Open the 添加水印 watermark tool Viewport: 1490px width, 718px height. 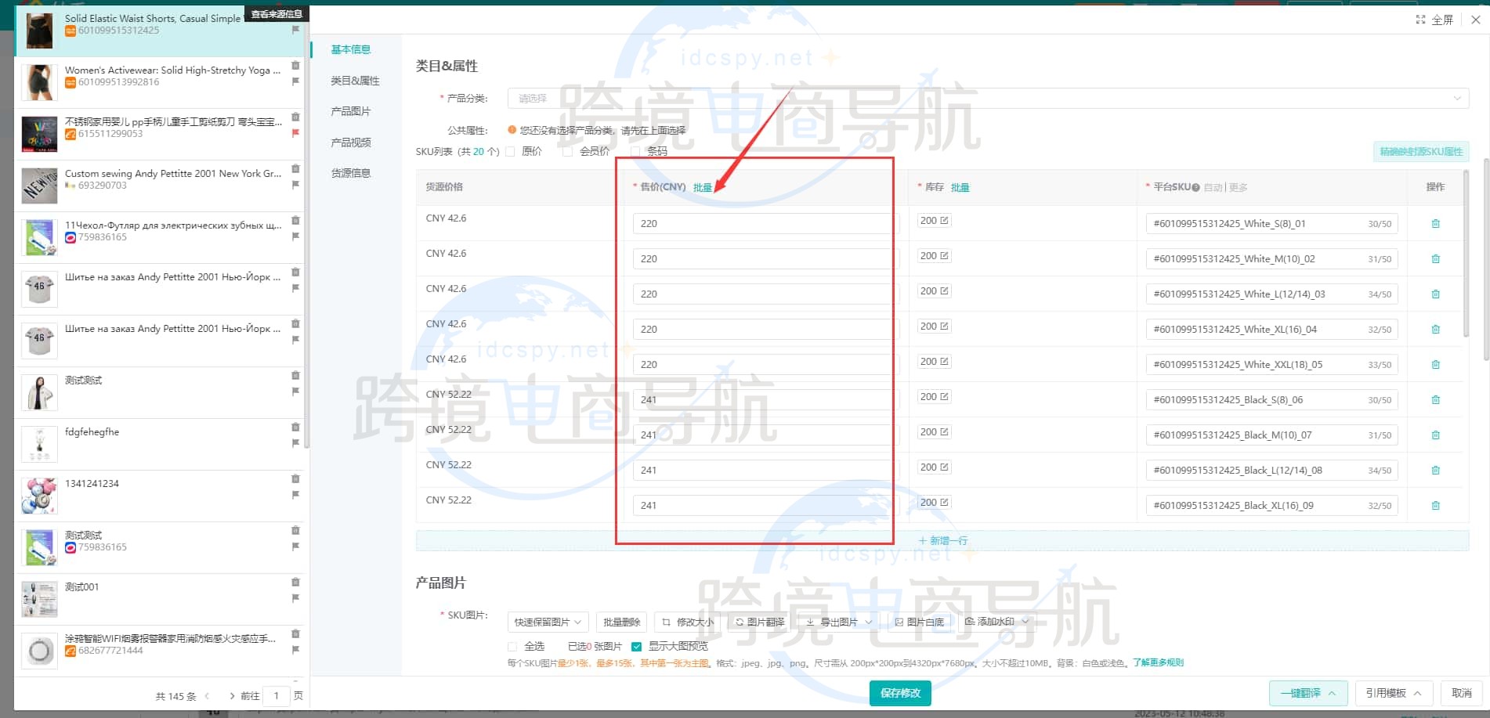click(995, 622)
